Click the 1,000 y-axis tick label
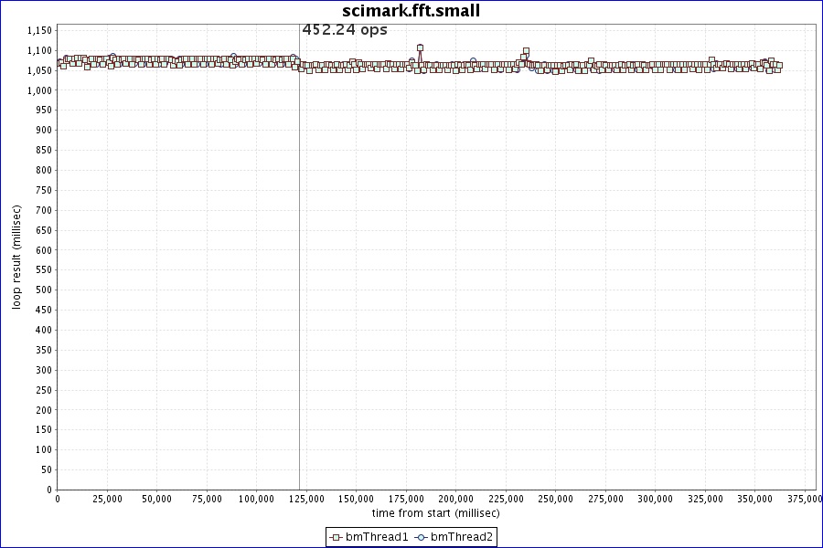The height and width of the screenshot is (548, 823). pyautogui.click(x=38, y=90)
